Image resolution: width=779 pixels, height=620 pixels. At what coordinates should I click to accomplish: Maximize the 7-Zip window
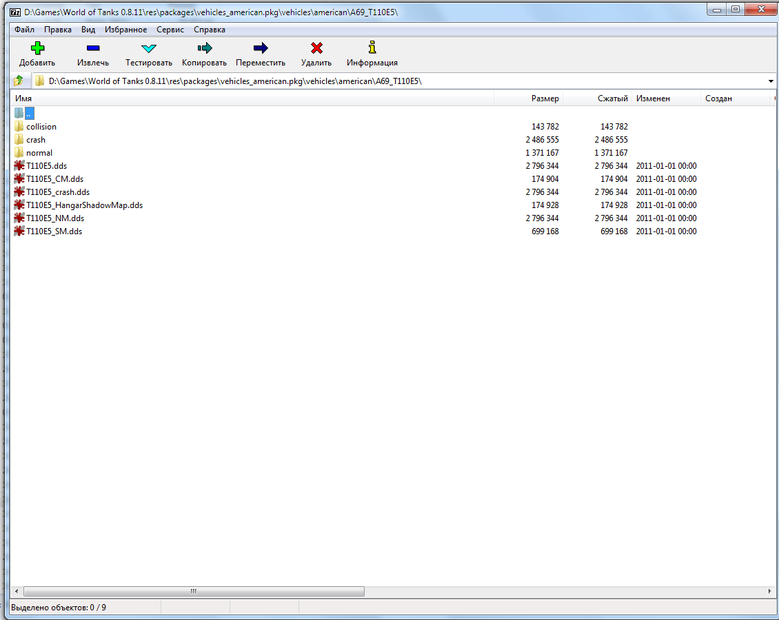pos(736,10)
